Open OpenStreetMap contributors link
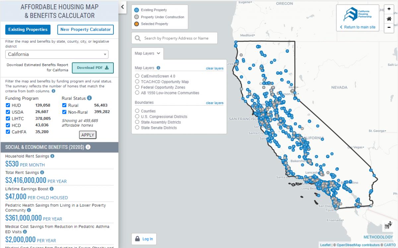The height and width of the screenshot is (248, 398). (x=358, y=245)
